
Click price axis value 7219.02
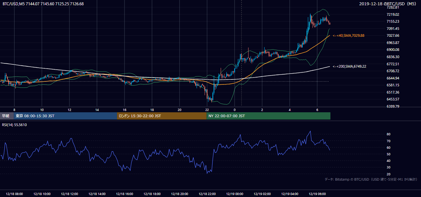coord(393,14)
